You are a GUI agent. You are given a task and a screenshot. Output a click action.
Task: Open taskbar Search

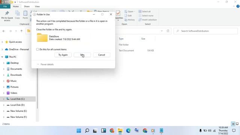point(87,130)
